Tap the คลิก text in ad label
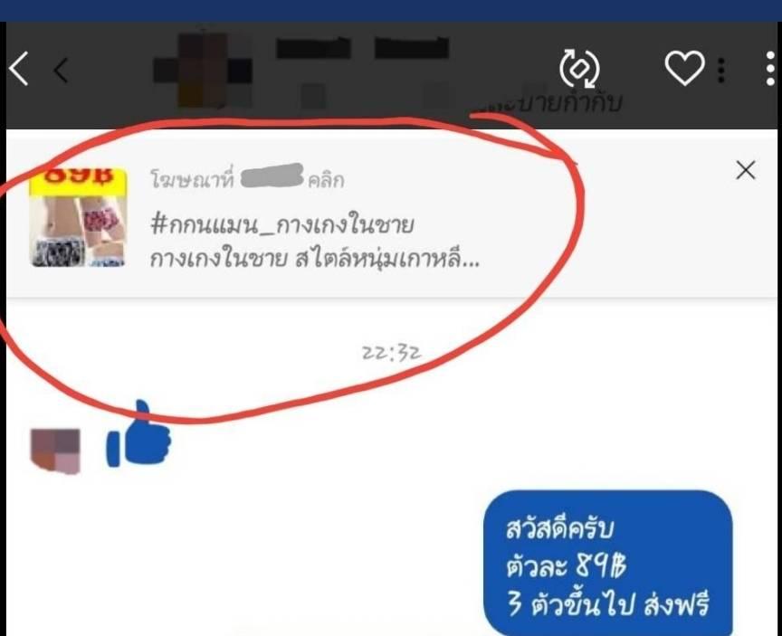This screenshot has height=636, width=782. (326, 180)
